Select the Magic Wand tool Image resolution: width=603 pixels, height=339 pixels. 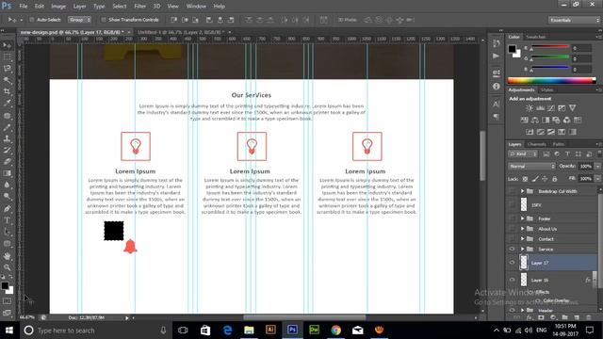[7, 80]
